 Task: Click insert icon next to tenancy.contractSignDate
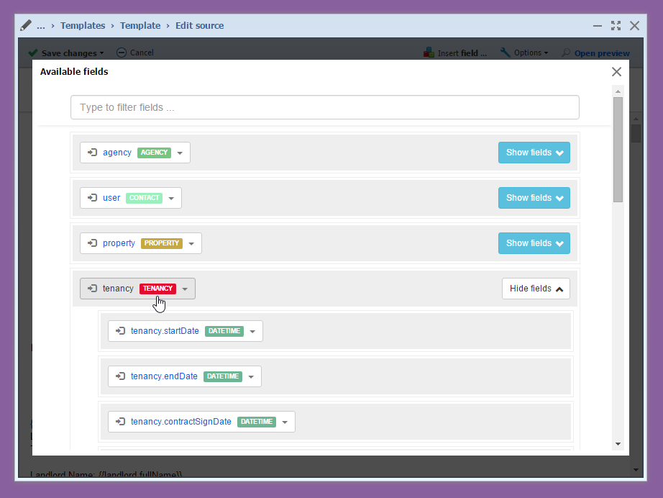120,422
